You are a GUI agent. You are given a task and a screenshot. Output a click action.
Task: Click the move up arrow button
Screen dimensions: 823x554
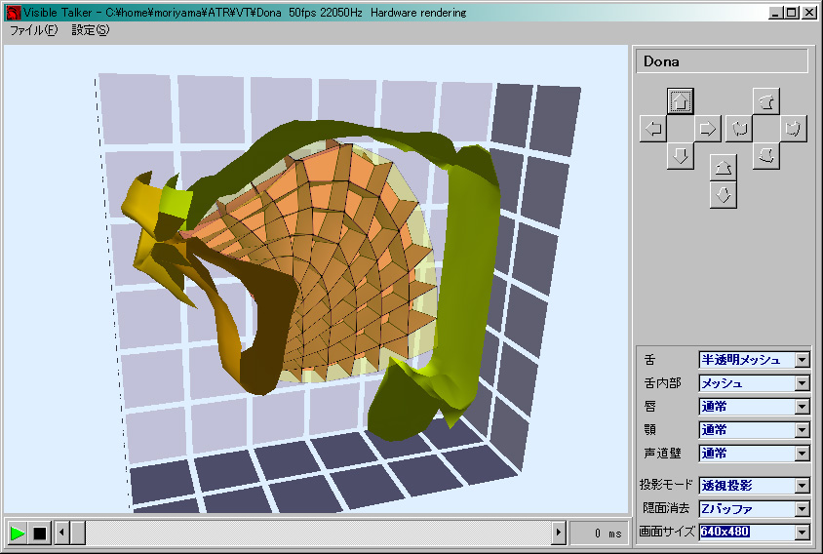coord(681,100)
